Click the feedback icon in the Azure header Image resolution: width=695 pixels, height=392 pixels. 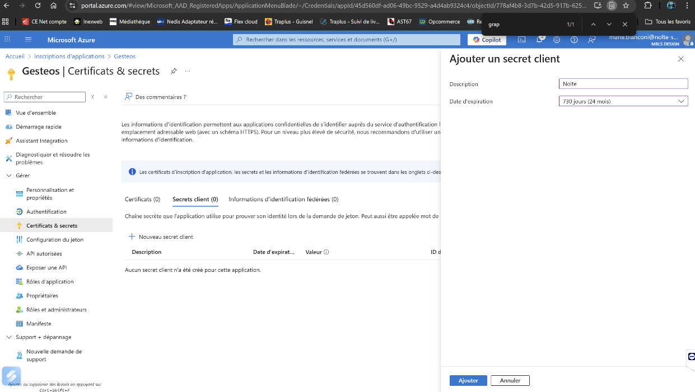click(592, 40)
